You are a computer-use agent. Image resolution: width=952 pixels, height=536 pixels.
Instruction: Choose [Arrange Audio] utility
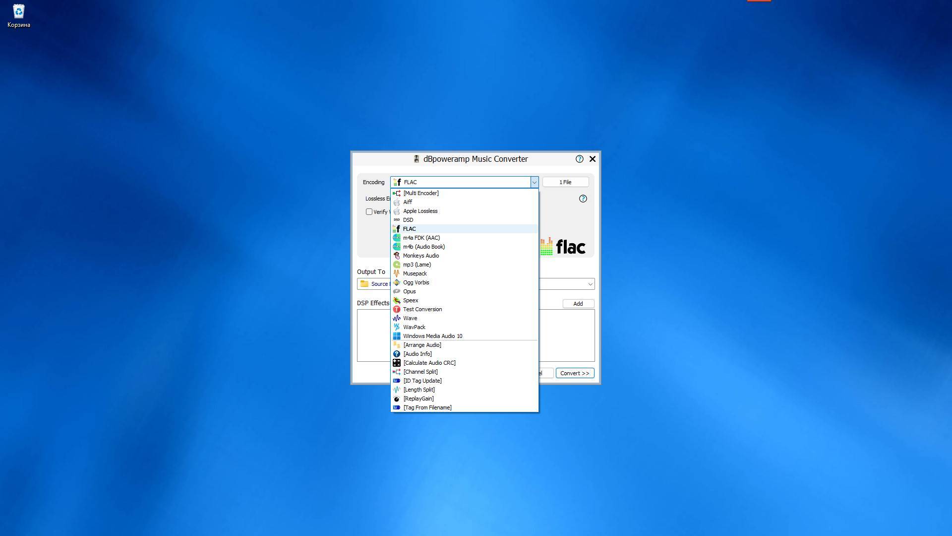(x=465, y=345)
